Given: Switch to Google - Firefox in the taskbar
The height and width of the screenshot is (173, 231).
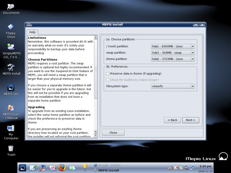Looking at the screenshot, I should click(107, 165).
